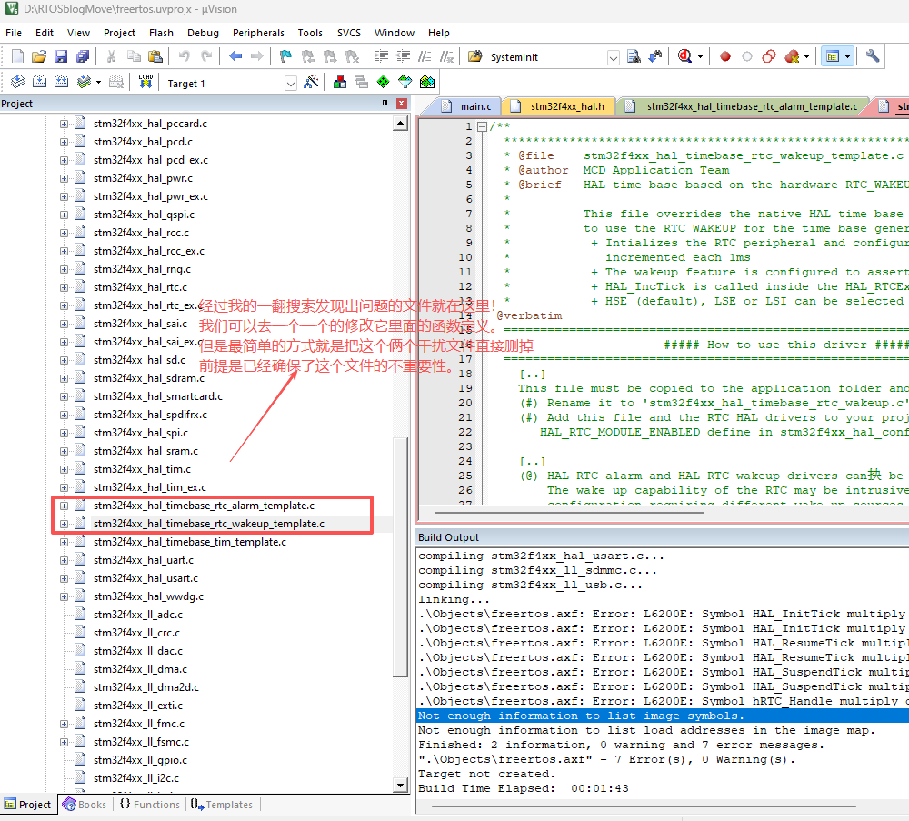Pin the Project panel

coord(385,104)
